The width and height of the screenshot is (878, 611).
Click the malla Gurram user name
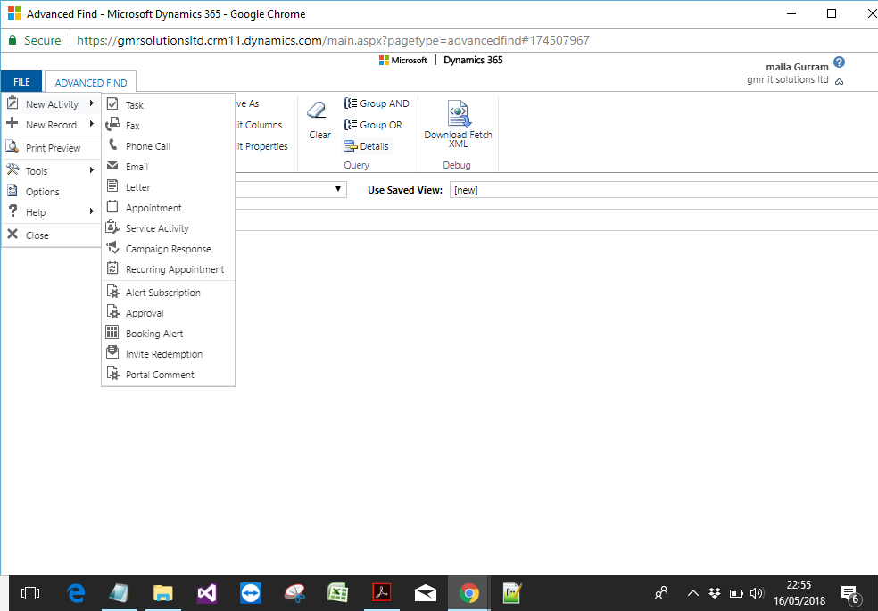click(797, 67)
